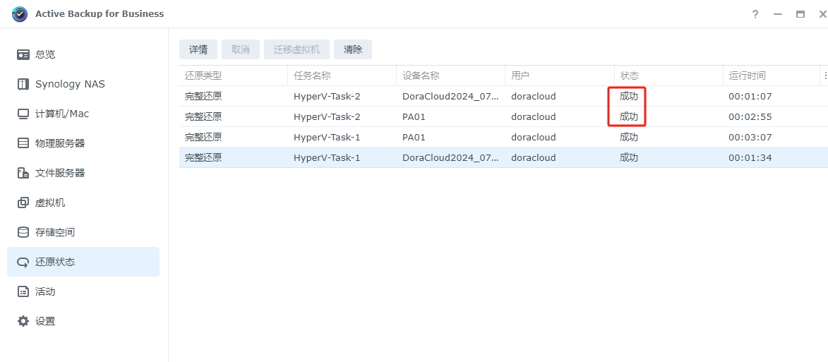The height and width of the screenshot is (362, 828).
Task: Open the column options menu at table header end
Action: (x=824, y=76)
